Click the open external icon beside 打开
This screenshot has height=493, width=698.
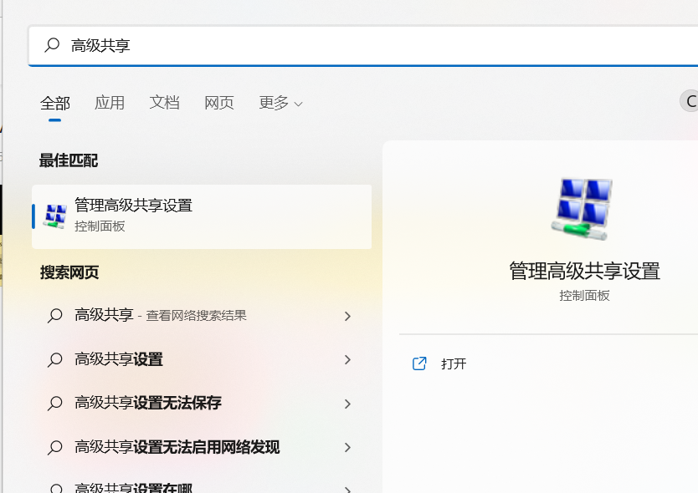point(419,363)
